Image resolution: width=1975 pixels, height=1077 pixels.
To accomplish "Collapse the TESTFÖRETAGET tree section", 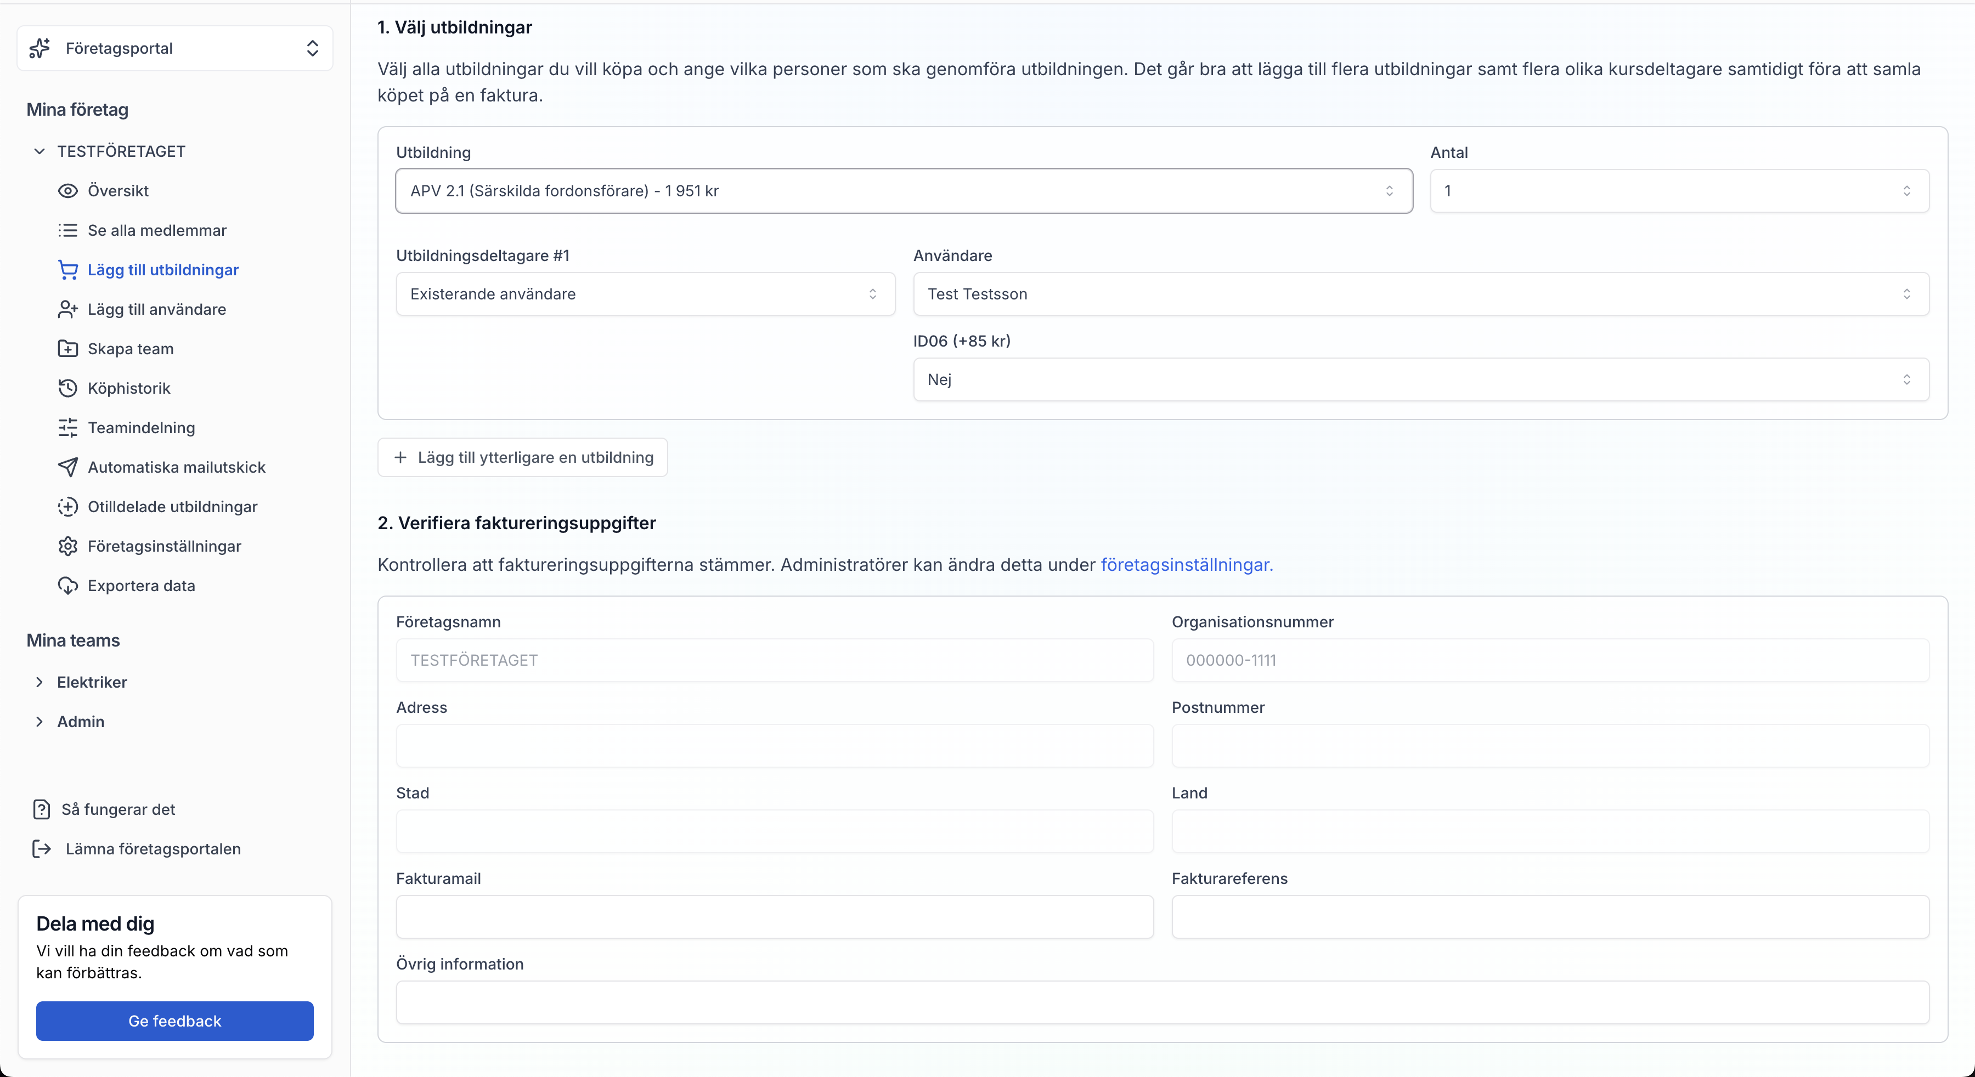I will (40, 152).
